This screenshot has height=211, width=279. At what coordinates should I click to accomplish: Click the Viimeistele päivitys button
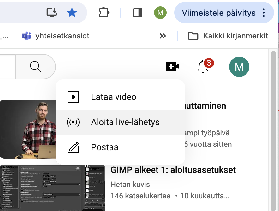click(x=218, y=13)
